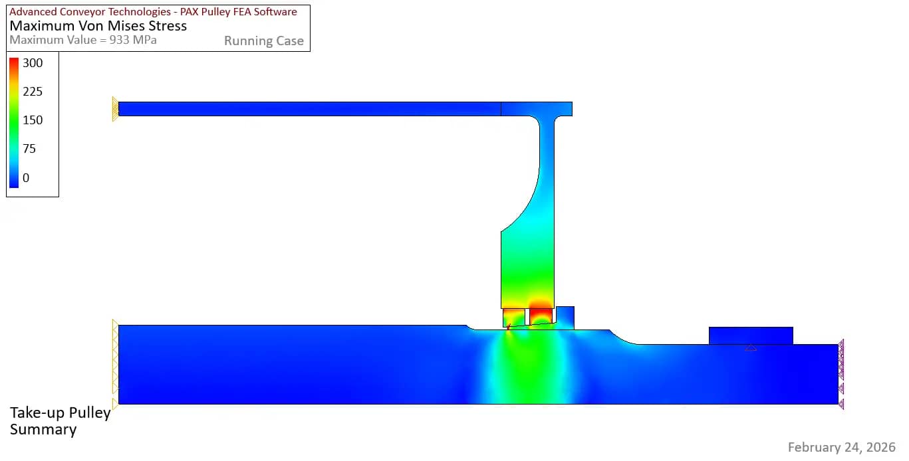Click the Advanced Conveyor Technologies header text
Viewport: 909px width, 461px height.
pos(153,12)
